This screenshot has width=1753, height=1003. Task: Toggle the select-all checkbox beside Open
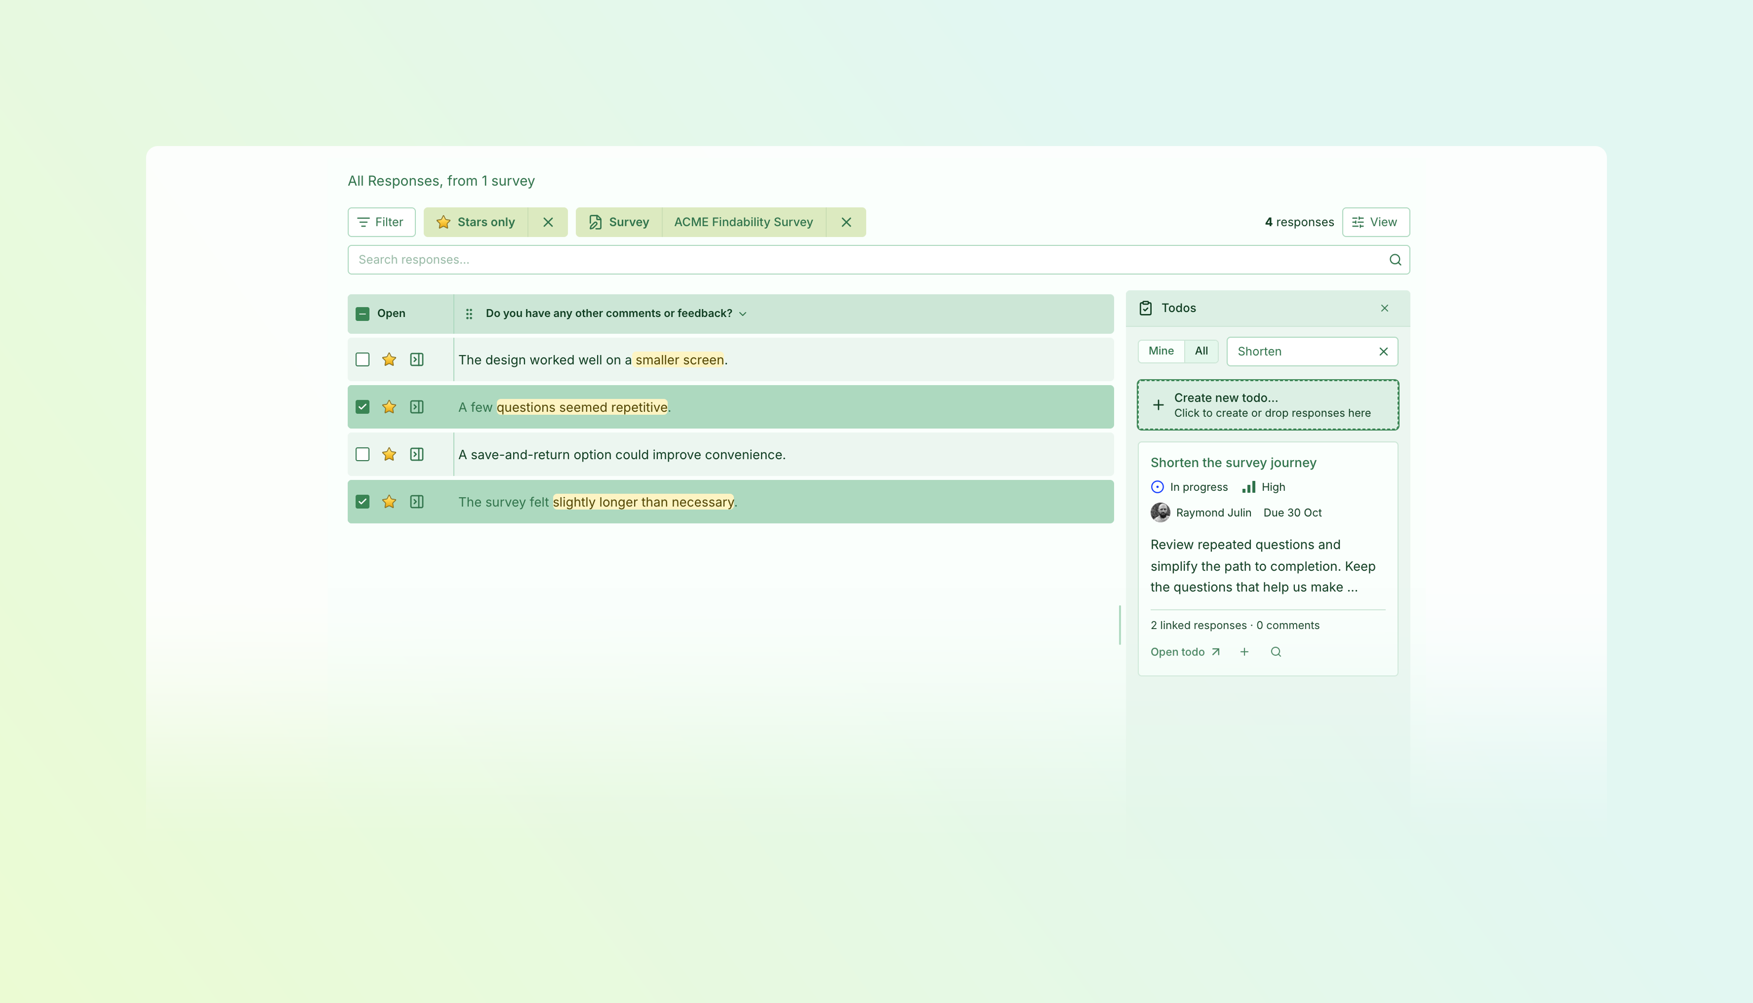coord(362,314)
